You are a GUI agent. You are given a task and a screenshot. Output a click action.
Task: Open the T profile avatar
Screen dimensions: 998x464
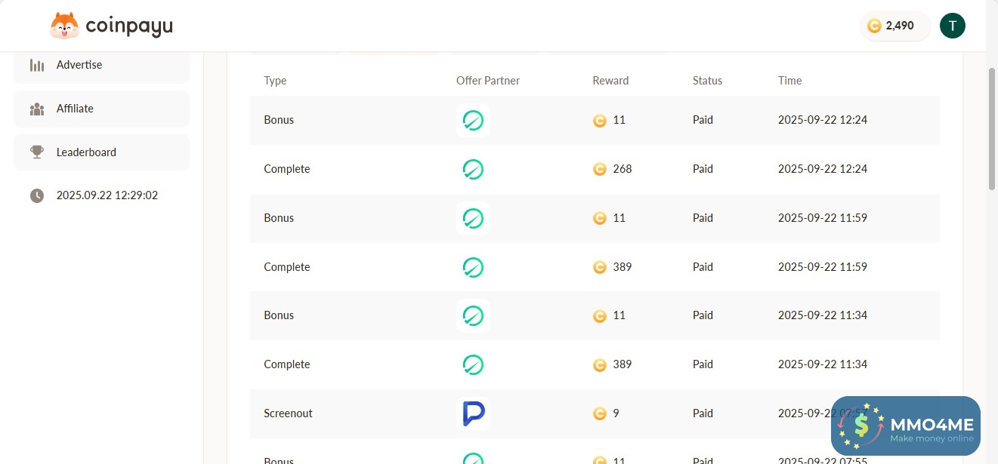[x=952, y=26]
